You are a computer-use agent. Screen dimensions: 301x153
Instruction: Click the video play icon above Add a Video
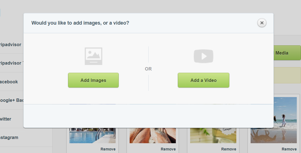point(204,56)
